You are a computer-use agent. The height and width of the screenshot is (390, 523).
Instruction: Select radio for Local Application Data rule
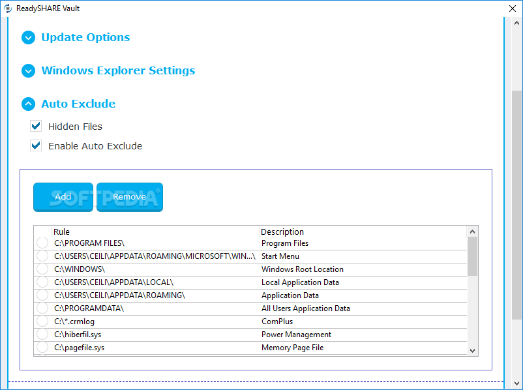coord(42,282)
